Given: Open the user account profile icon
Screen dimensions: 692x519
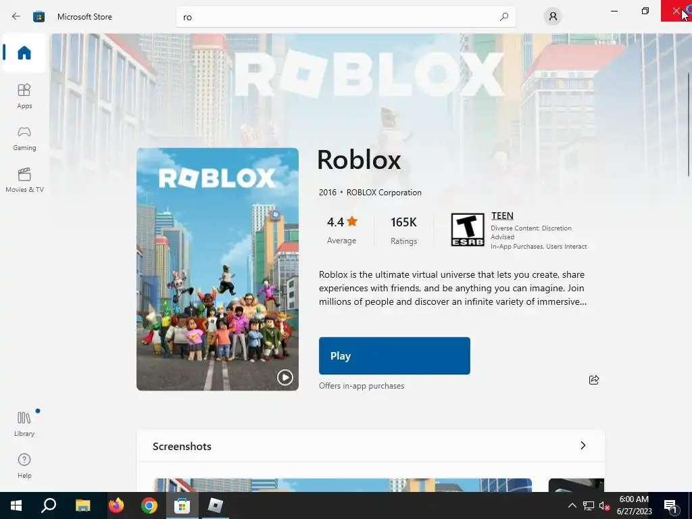Looking at the screenshot, I should point(553,17).
